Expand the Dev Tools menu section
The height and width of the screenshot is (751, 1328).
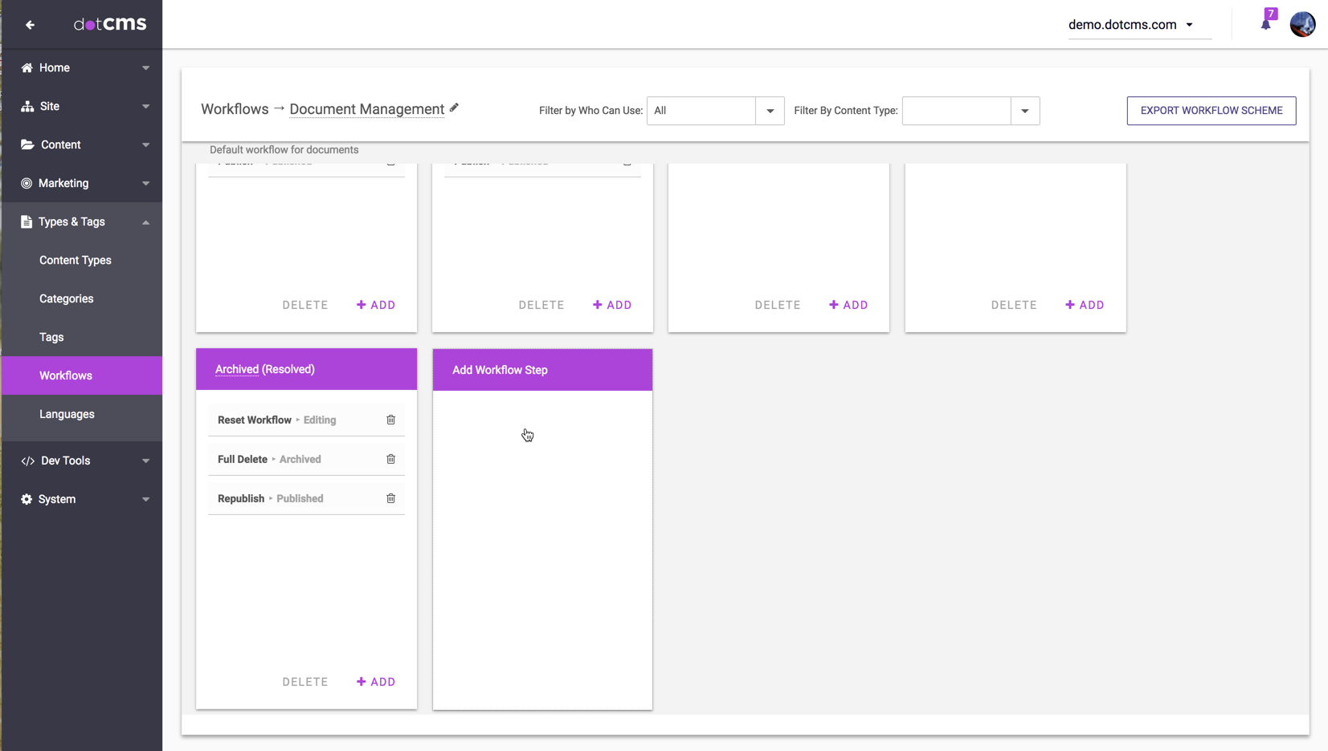145,461
